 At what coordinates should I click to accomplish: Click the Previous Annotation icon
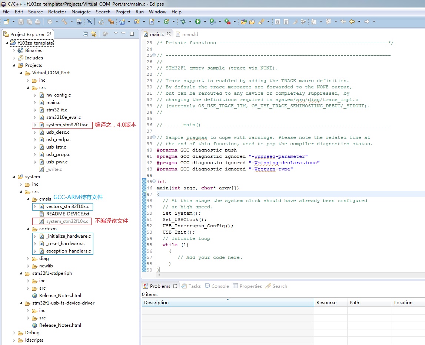[329, 22]
